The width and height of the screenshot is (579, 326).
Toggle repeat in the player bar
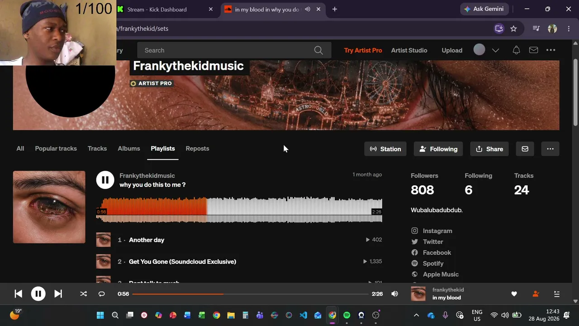coord(101,294)
